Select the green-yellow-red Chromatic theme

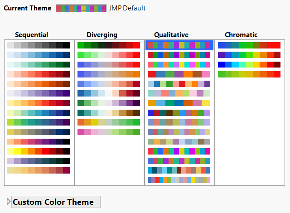click(x=249, y=74)
